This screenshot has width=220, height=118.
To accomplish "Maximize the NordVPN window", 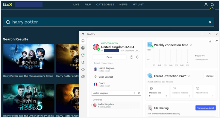I will click(210, 34).
